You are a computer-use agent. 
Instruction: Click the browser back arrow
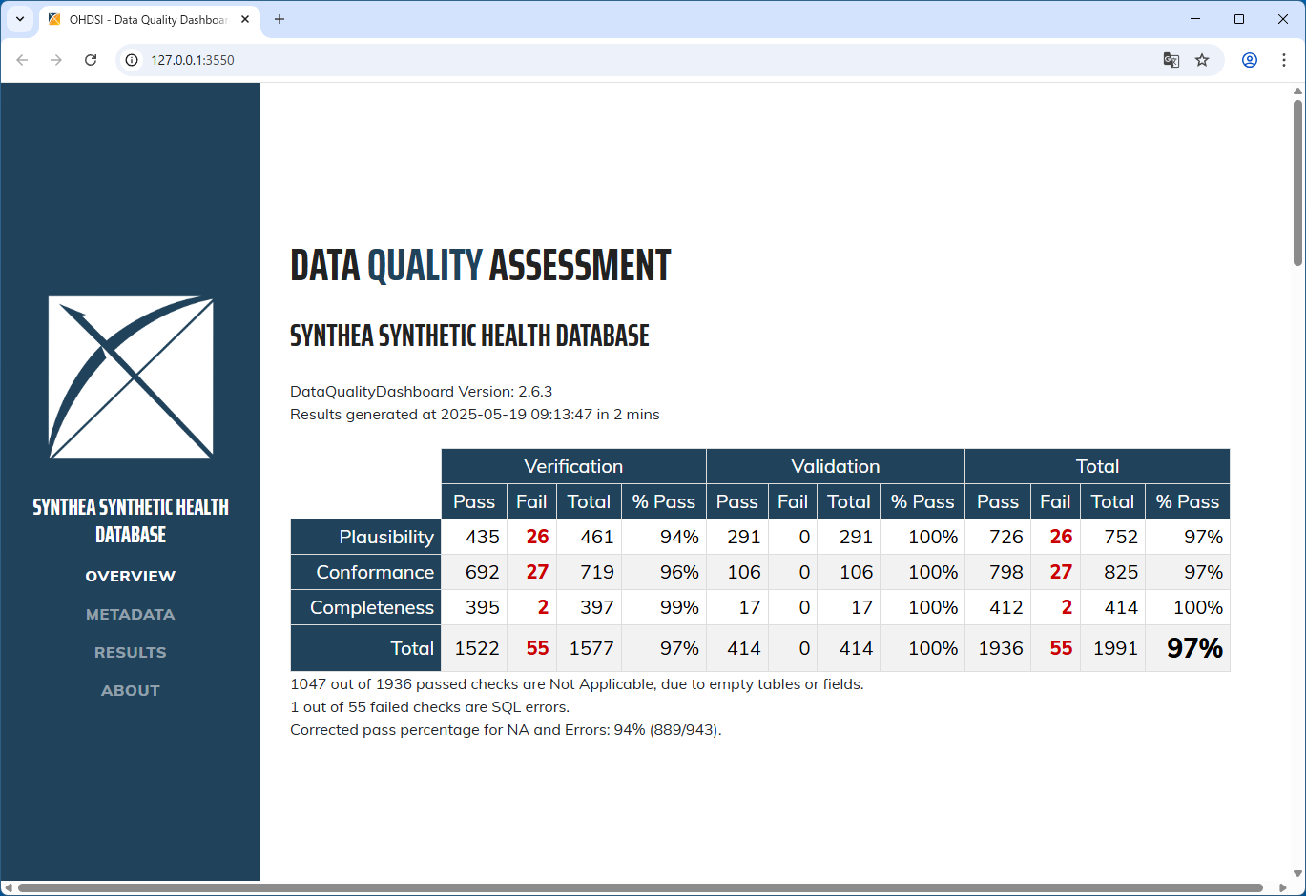22,60
